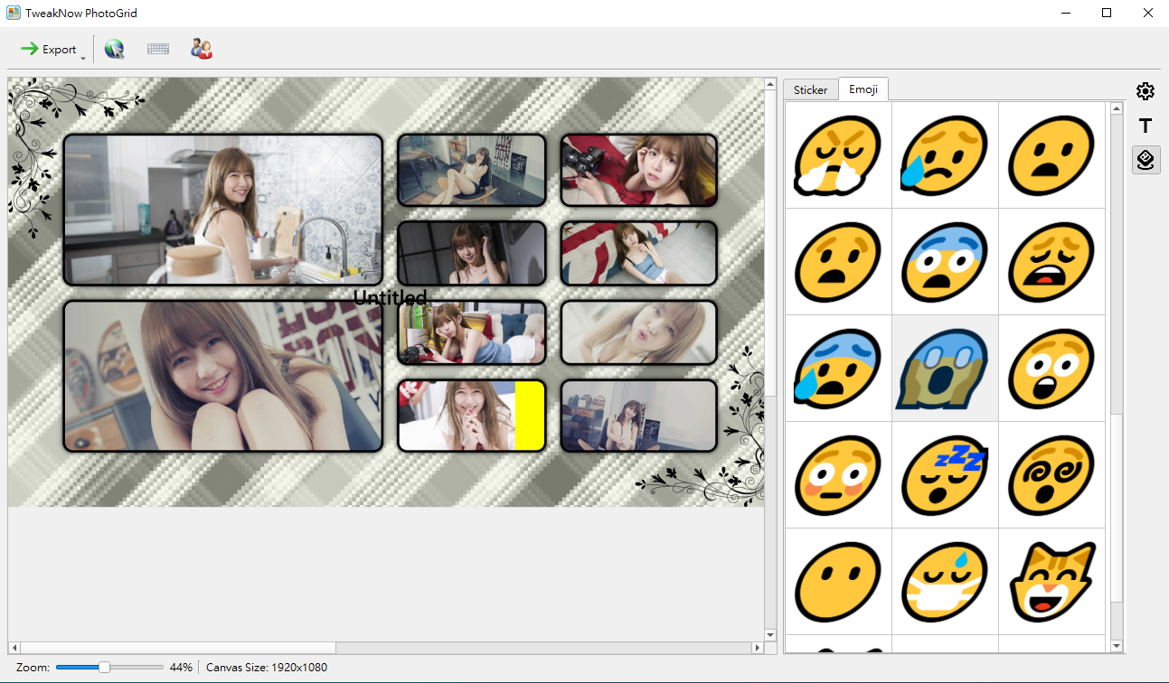Pick the screaming face emoji

pyautogui.click(x=945, y=368)
